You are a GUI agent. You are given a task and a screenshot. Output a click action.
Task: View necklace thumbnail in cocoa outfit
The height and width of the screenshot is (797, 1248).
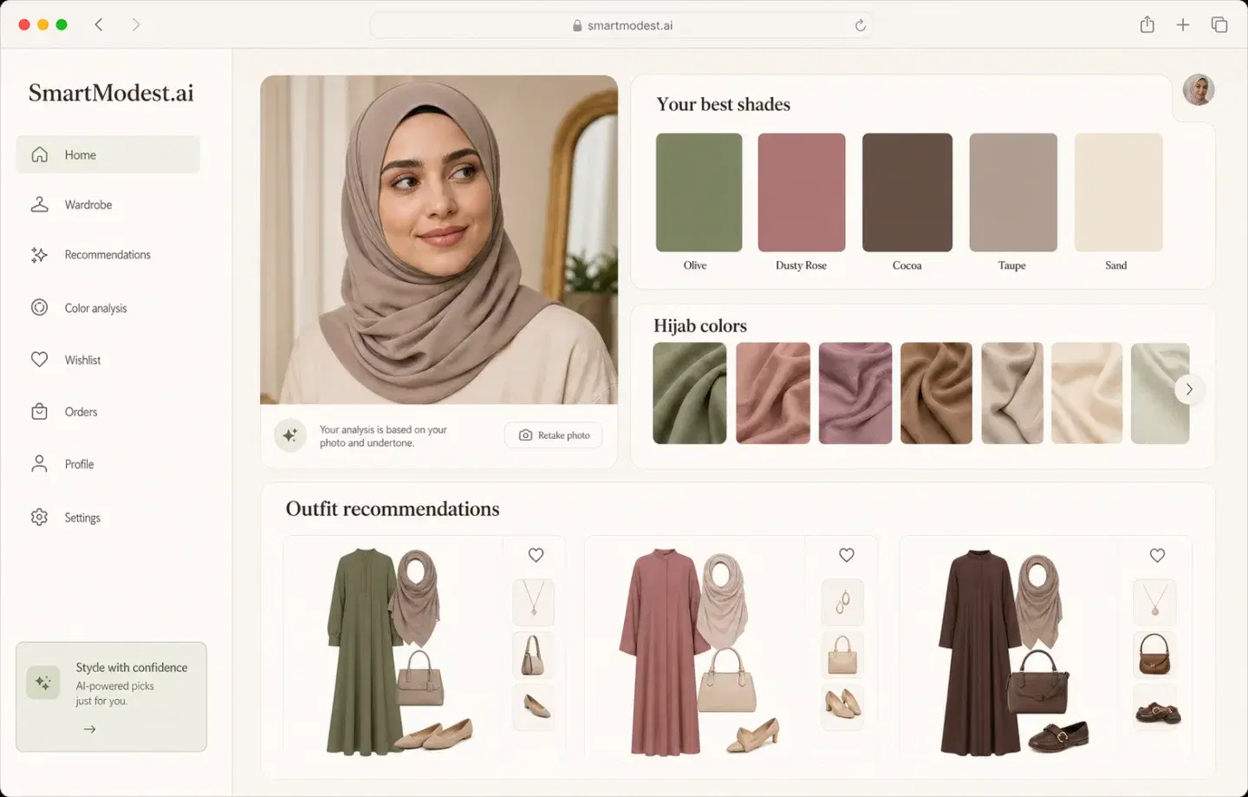[1155, 602]
